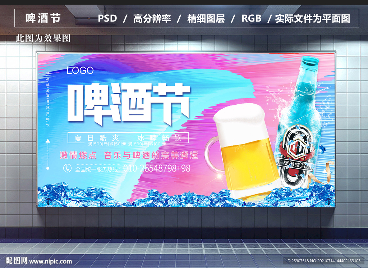Viewport: 368px width, 268px height.
Task: Select the 昵图啤酒 label band on bottle
Action: (294, 164)
